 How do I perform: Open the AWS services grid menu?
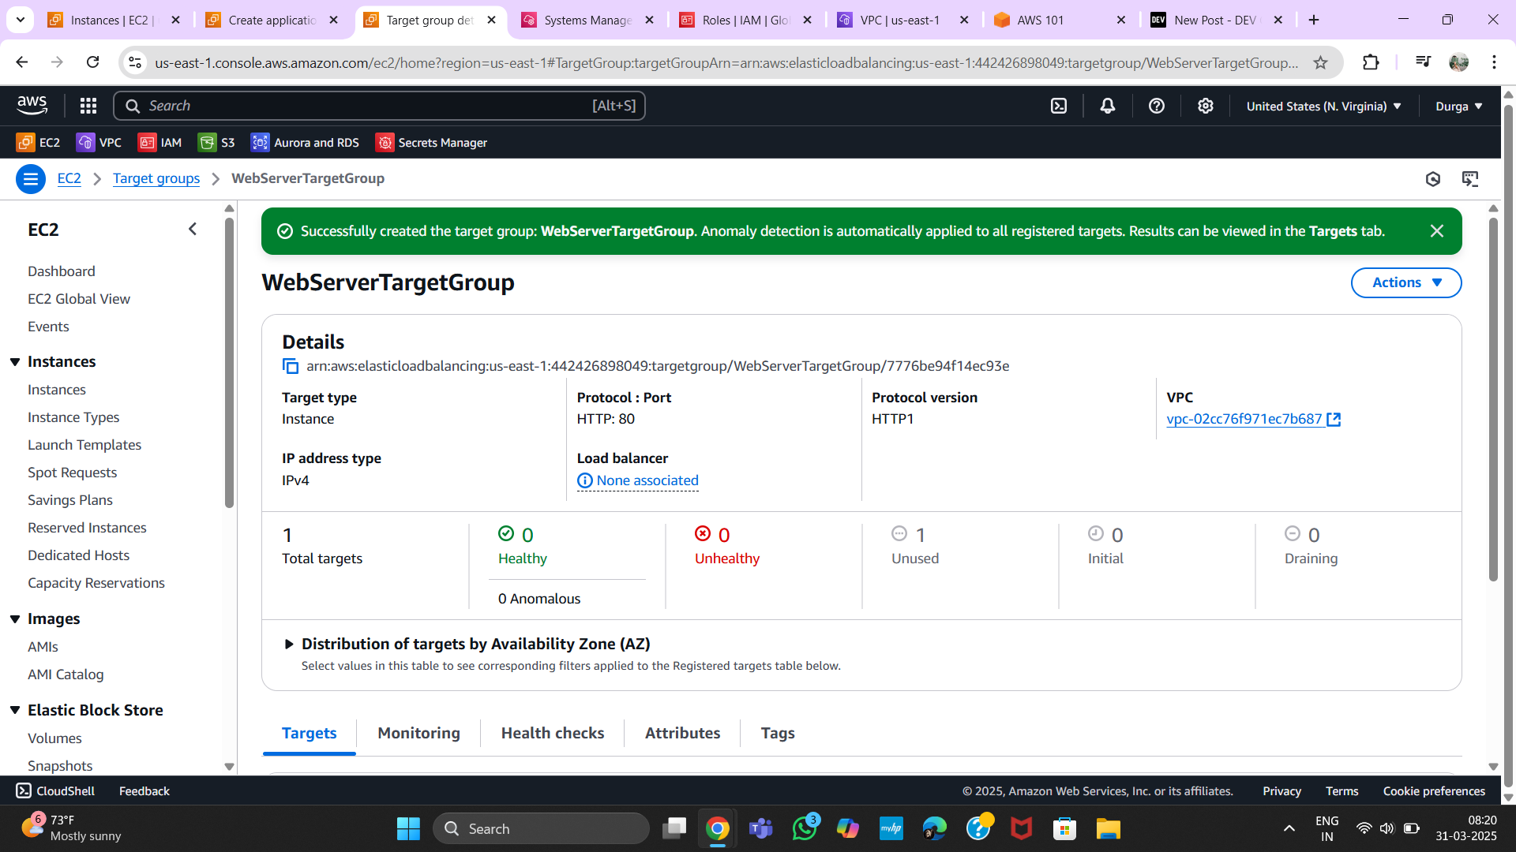88,106
